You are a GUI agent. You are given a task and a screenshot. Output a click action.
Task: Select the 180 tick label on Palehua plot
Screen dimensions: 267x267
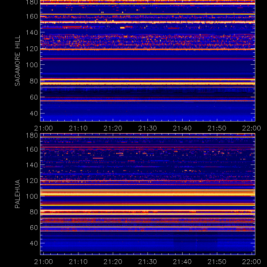pos(32,136)
